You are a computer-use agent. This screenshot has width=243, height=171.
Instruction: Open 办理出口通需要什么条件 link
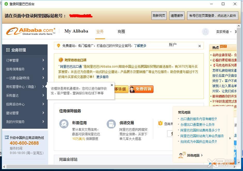[x=197, y=125]
